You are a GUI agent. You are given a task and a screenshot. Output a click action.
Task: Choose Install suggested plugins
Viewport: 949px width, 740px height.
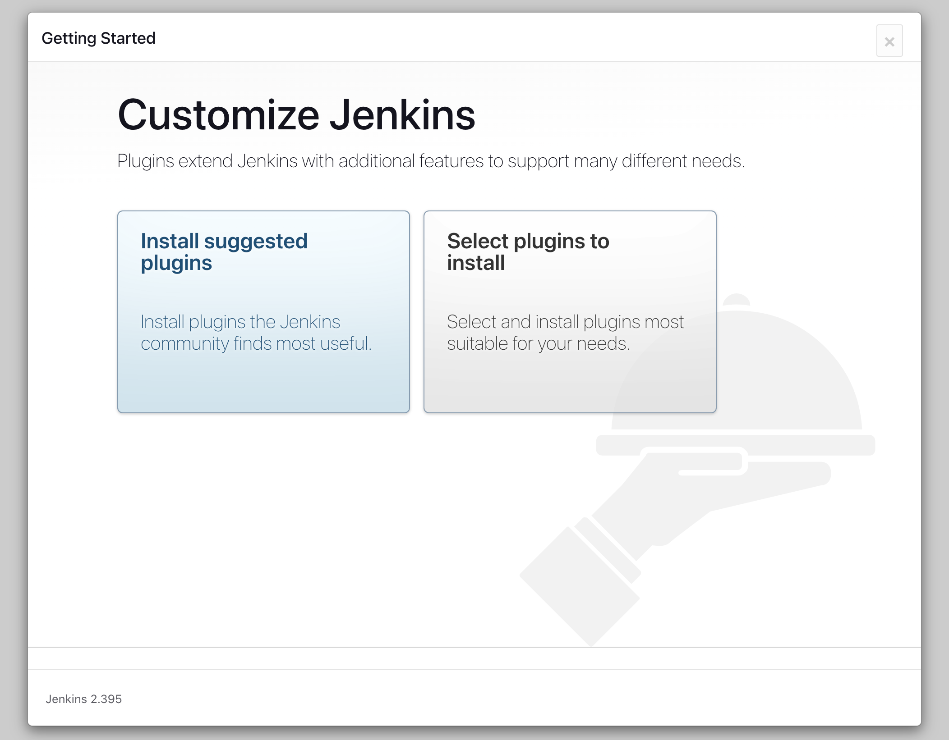[x=263, y=311]
